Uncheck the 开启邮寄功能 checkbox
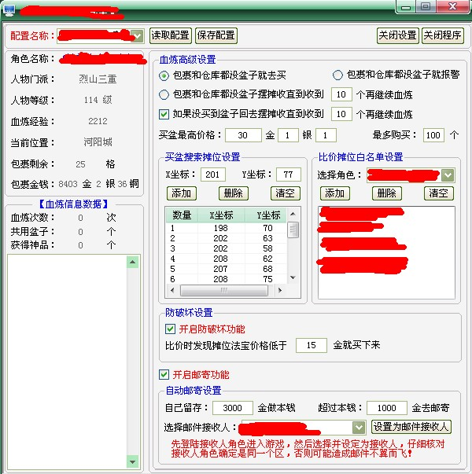This screenshot has width=472, height=474. pos(164,374)
